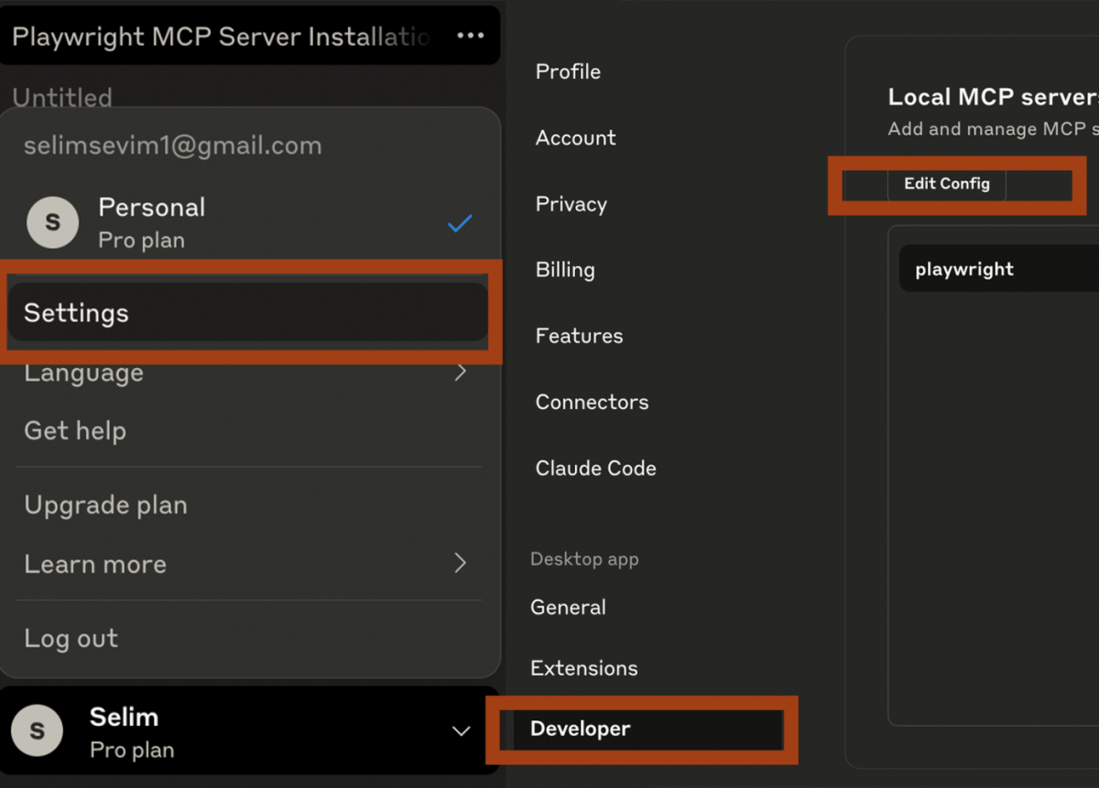Go to the Billing section
1099x788 pixels.
[x=565, y=269]
